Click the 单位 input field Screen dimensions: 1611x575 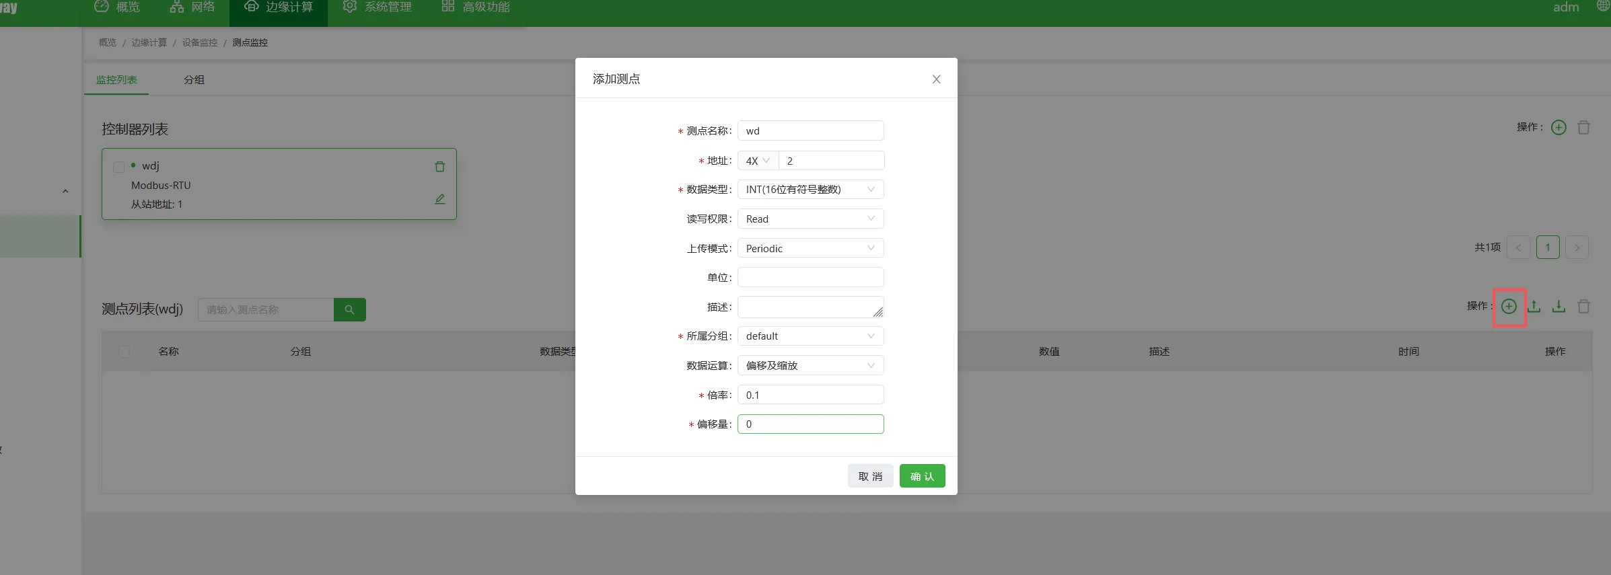(x=811, y=278)
